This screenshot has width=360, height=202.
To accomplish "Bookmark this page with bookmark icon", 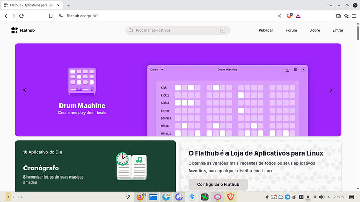I will pyautogui.click(x=51, y=16).
